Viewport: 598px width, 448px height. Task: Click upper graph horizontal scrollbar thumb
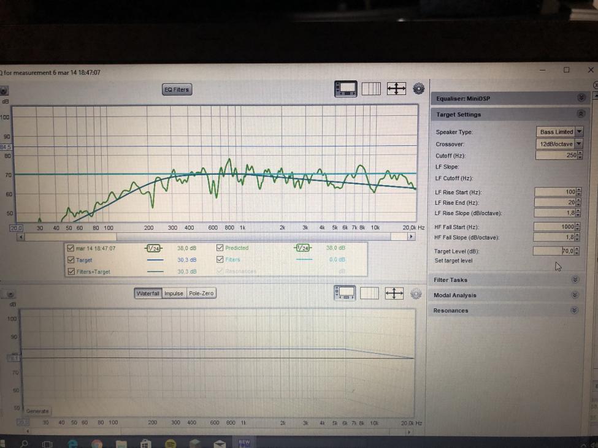click(x=254, y=237)
